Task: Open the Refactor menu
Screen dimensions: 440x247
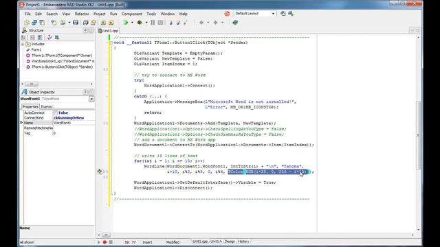Action: [82, 14]
